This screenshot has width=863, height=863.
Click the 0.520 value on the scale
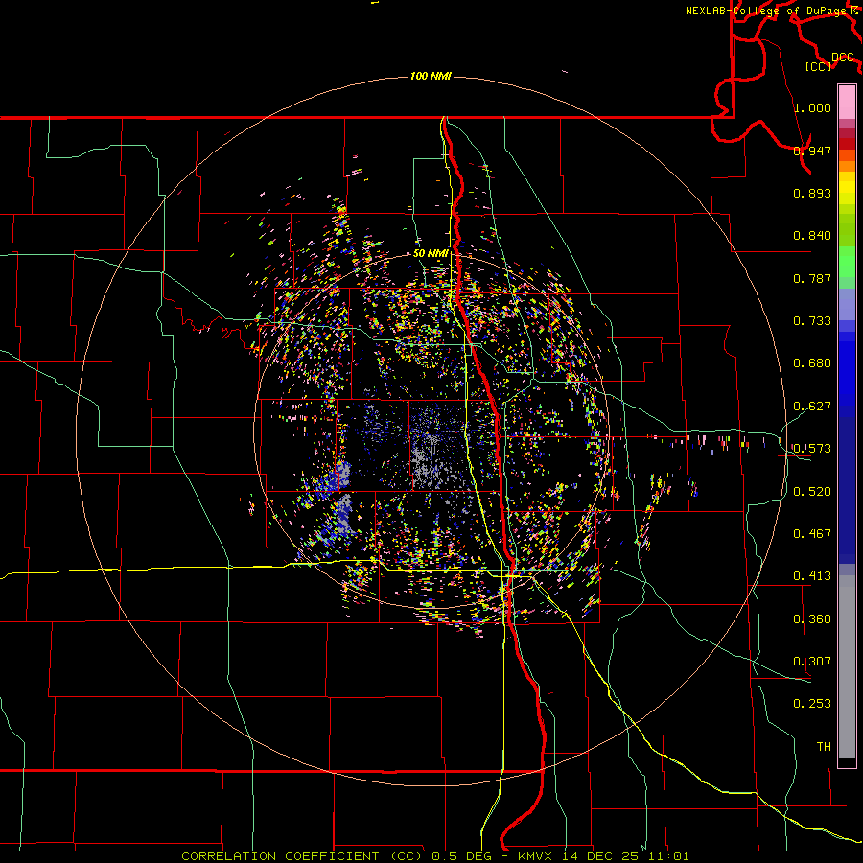pyautogui.click(x=812, y=492)
